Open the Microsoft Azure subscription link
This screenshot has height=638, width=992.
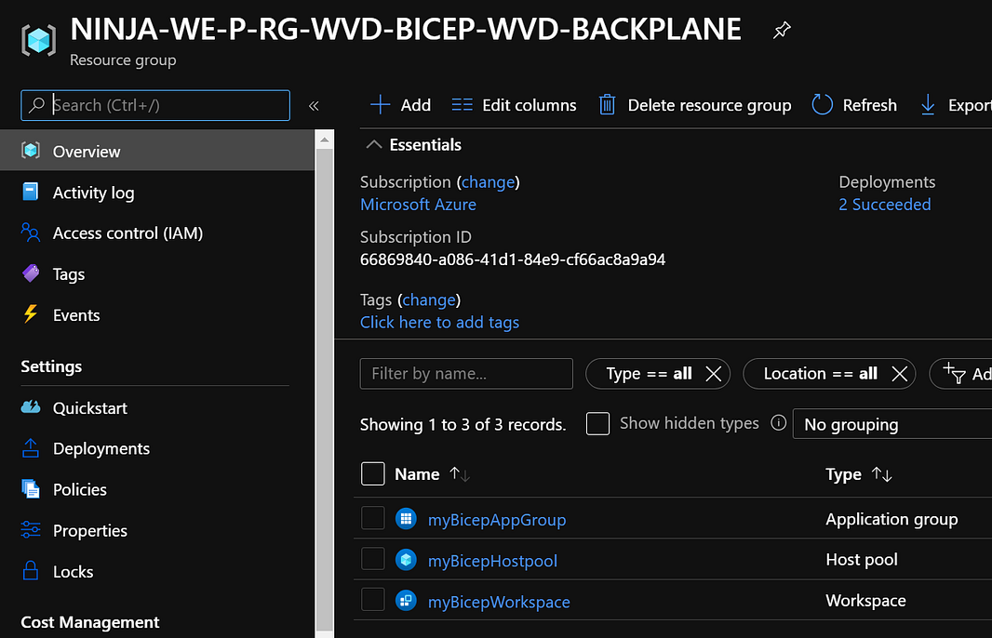pos(418,205)
